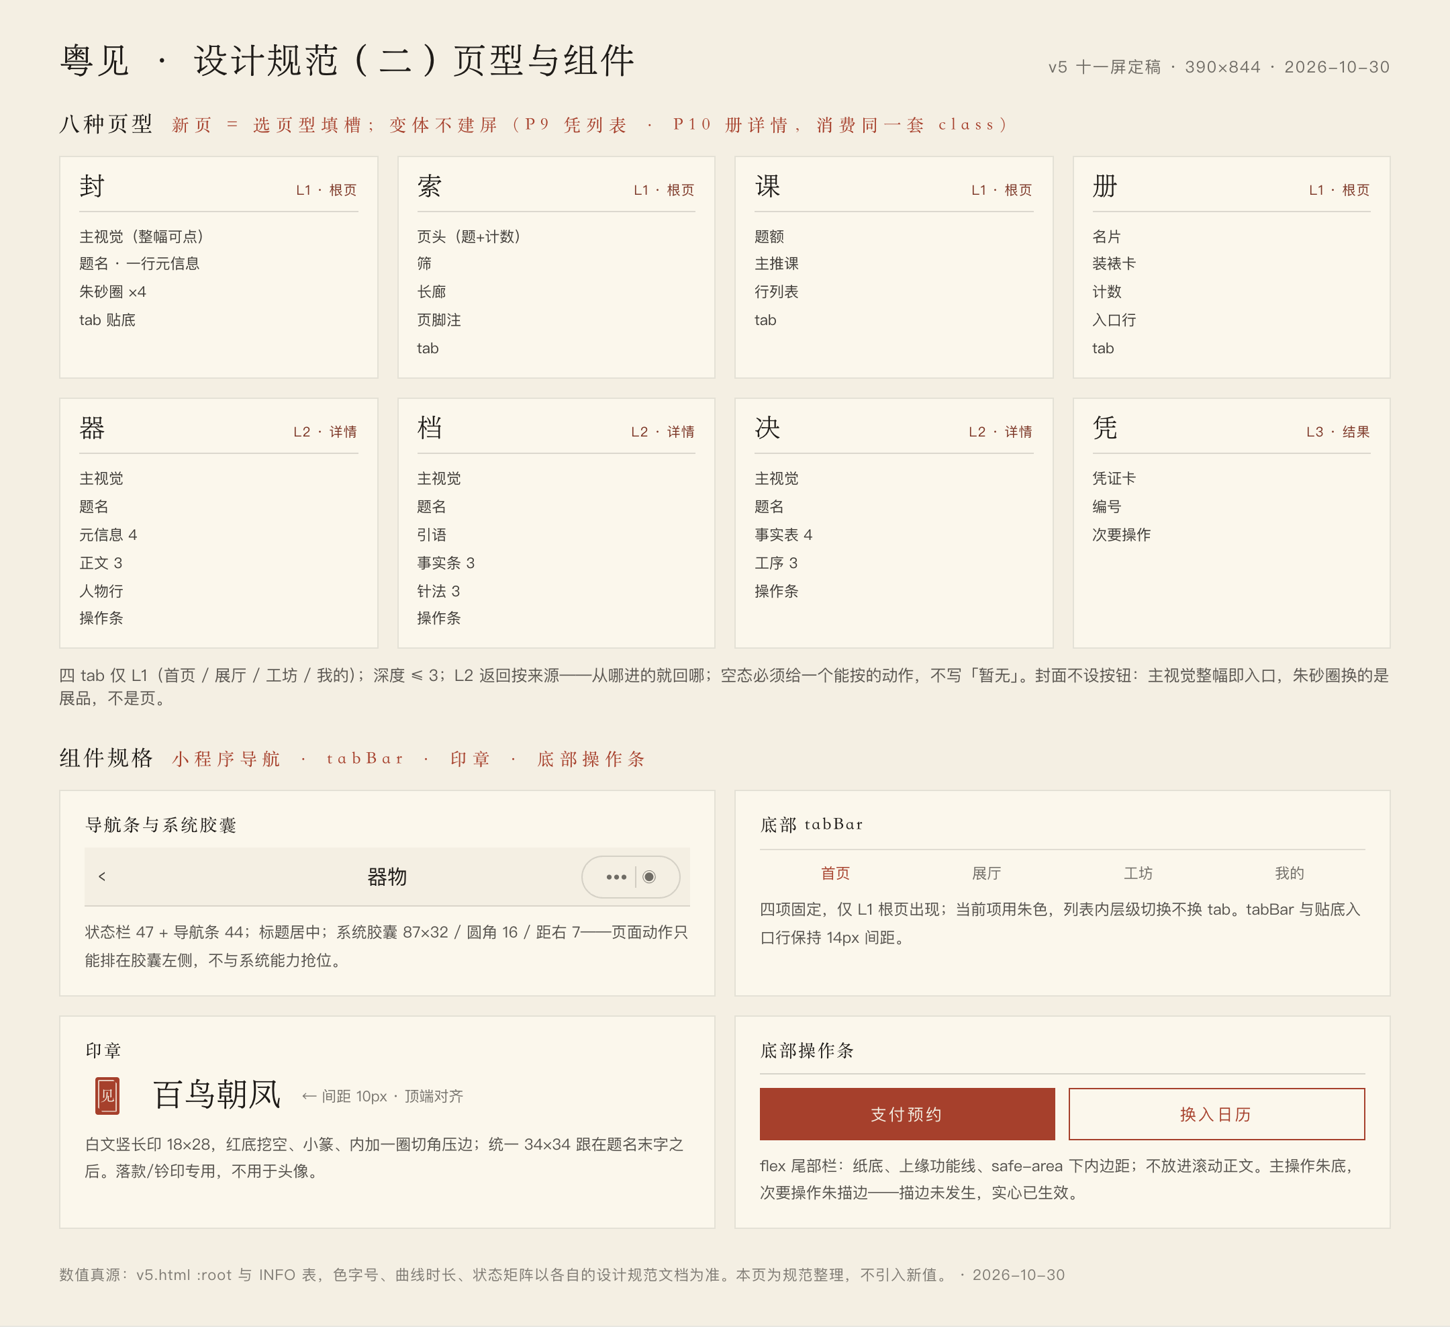
Task: Select the 课 page type card heading
Action: tap(767, 187)
